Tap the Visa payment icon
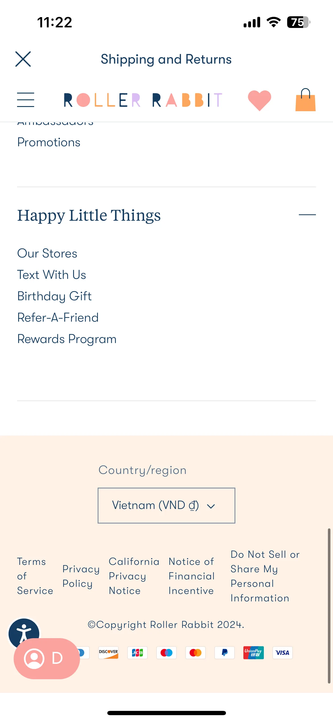 pos(282,652)
